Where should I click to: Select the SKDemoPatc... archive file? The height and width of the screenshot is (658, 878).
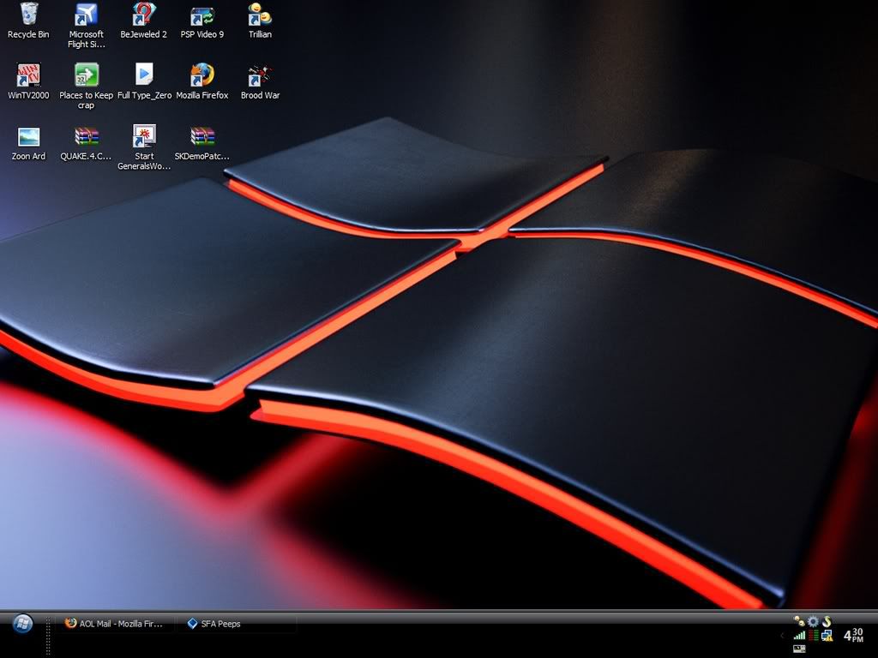[x=202, y=143]
